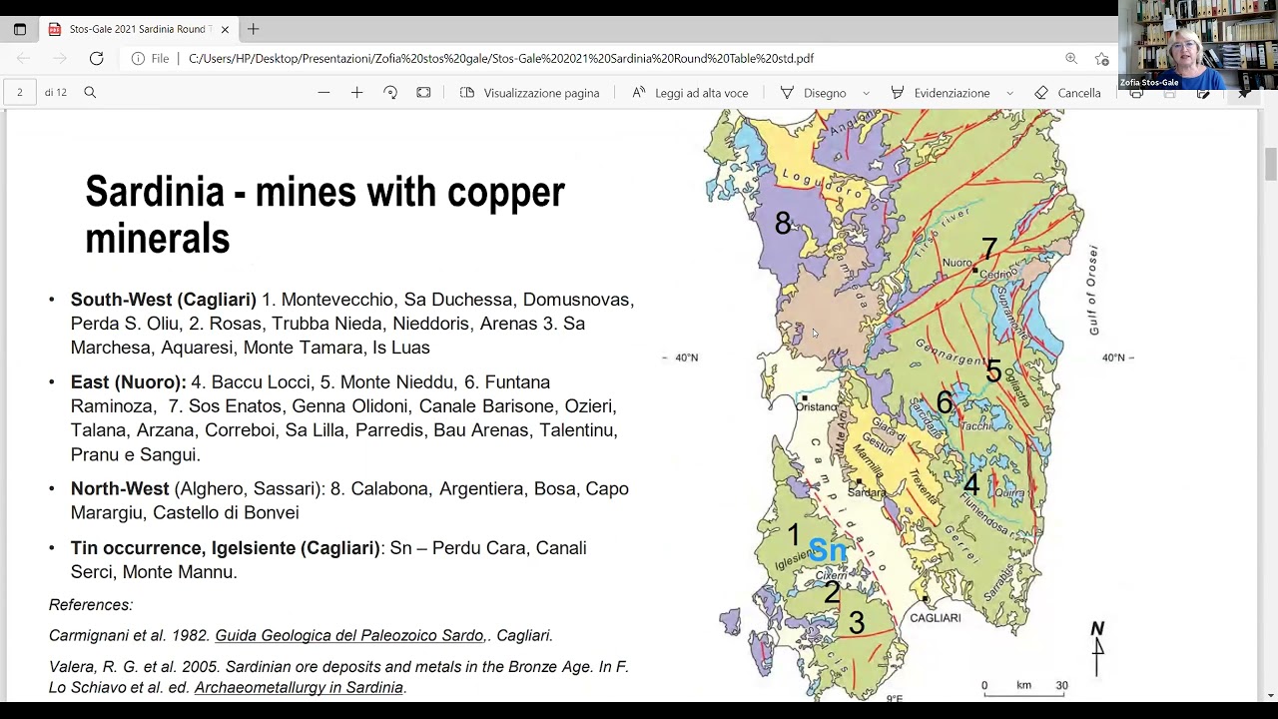The image size is (1278, 719).
Task: Zoom out of the PDF
Action: (323, 93)
